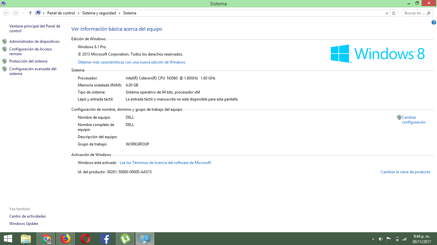Image resolution: width=437 pixels, height=245 pixels.
Task: Click shield icon beside Protección del sistema
Action: 4,61
